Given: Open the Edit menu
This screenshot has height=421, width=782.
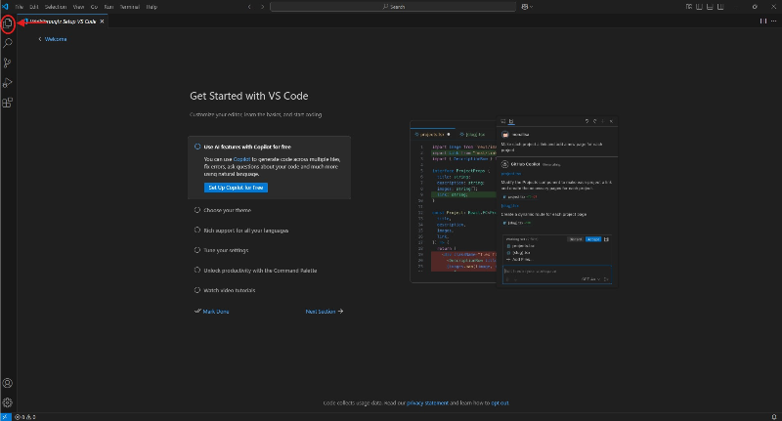Looking at the screenshot, I should point(34,7).
